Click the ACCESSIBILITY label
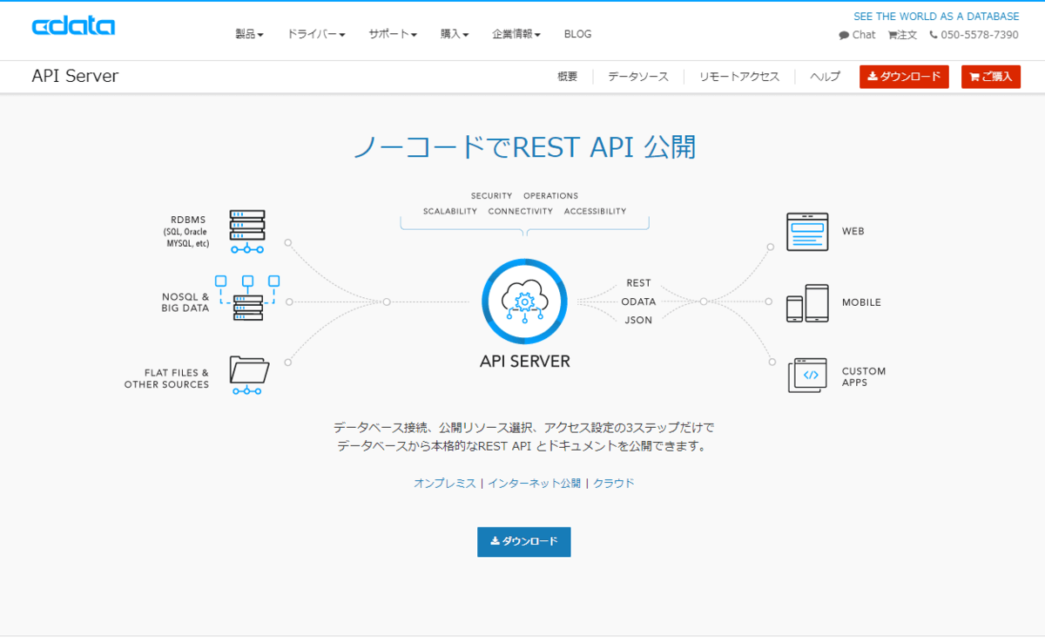 595,211
